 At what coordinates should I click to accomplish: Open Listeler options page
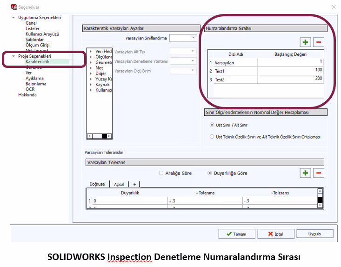(x=33, y=28)
